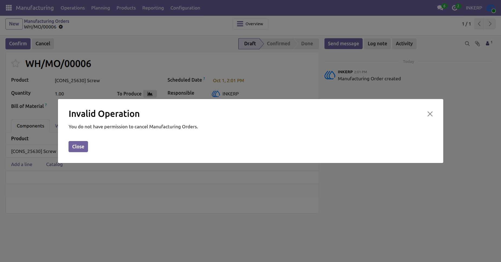This screenshot has width=501, height=262.
Task: Follow the Manufacturing Orders breadcrumb link
Action: 47,21
